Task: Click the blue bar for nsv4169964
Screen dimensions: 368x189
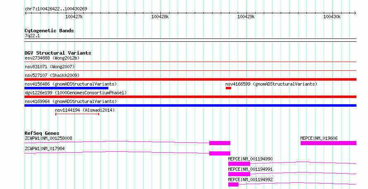Action: (x=190, y=105)
